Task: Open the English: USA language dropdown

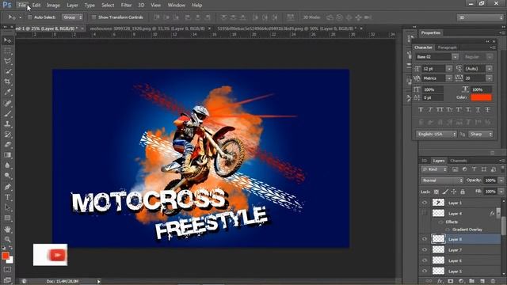Action: click(x=436, y=134)
